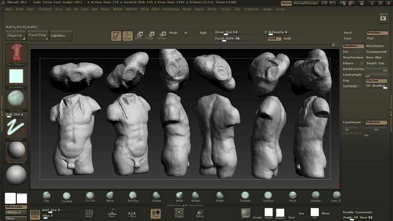The height and width of the screenshot is (221, 393).
Task: Open the Stroke menu
Action: pyautogui.click(x=212, y=9)
